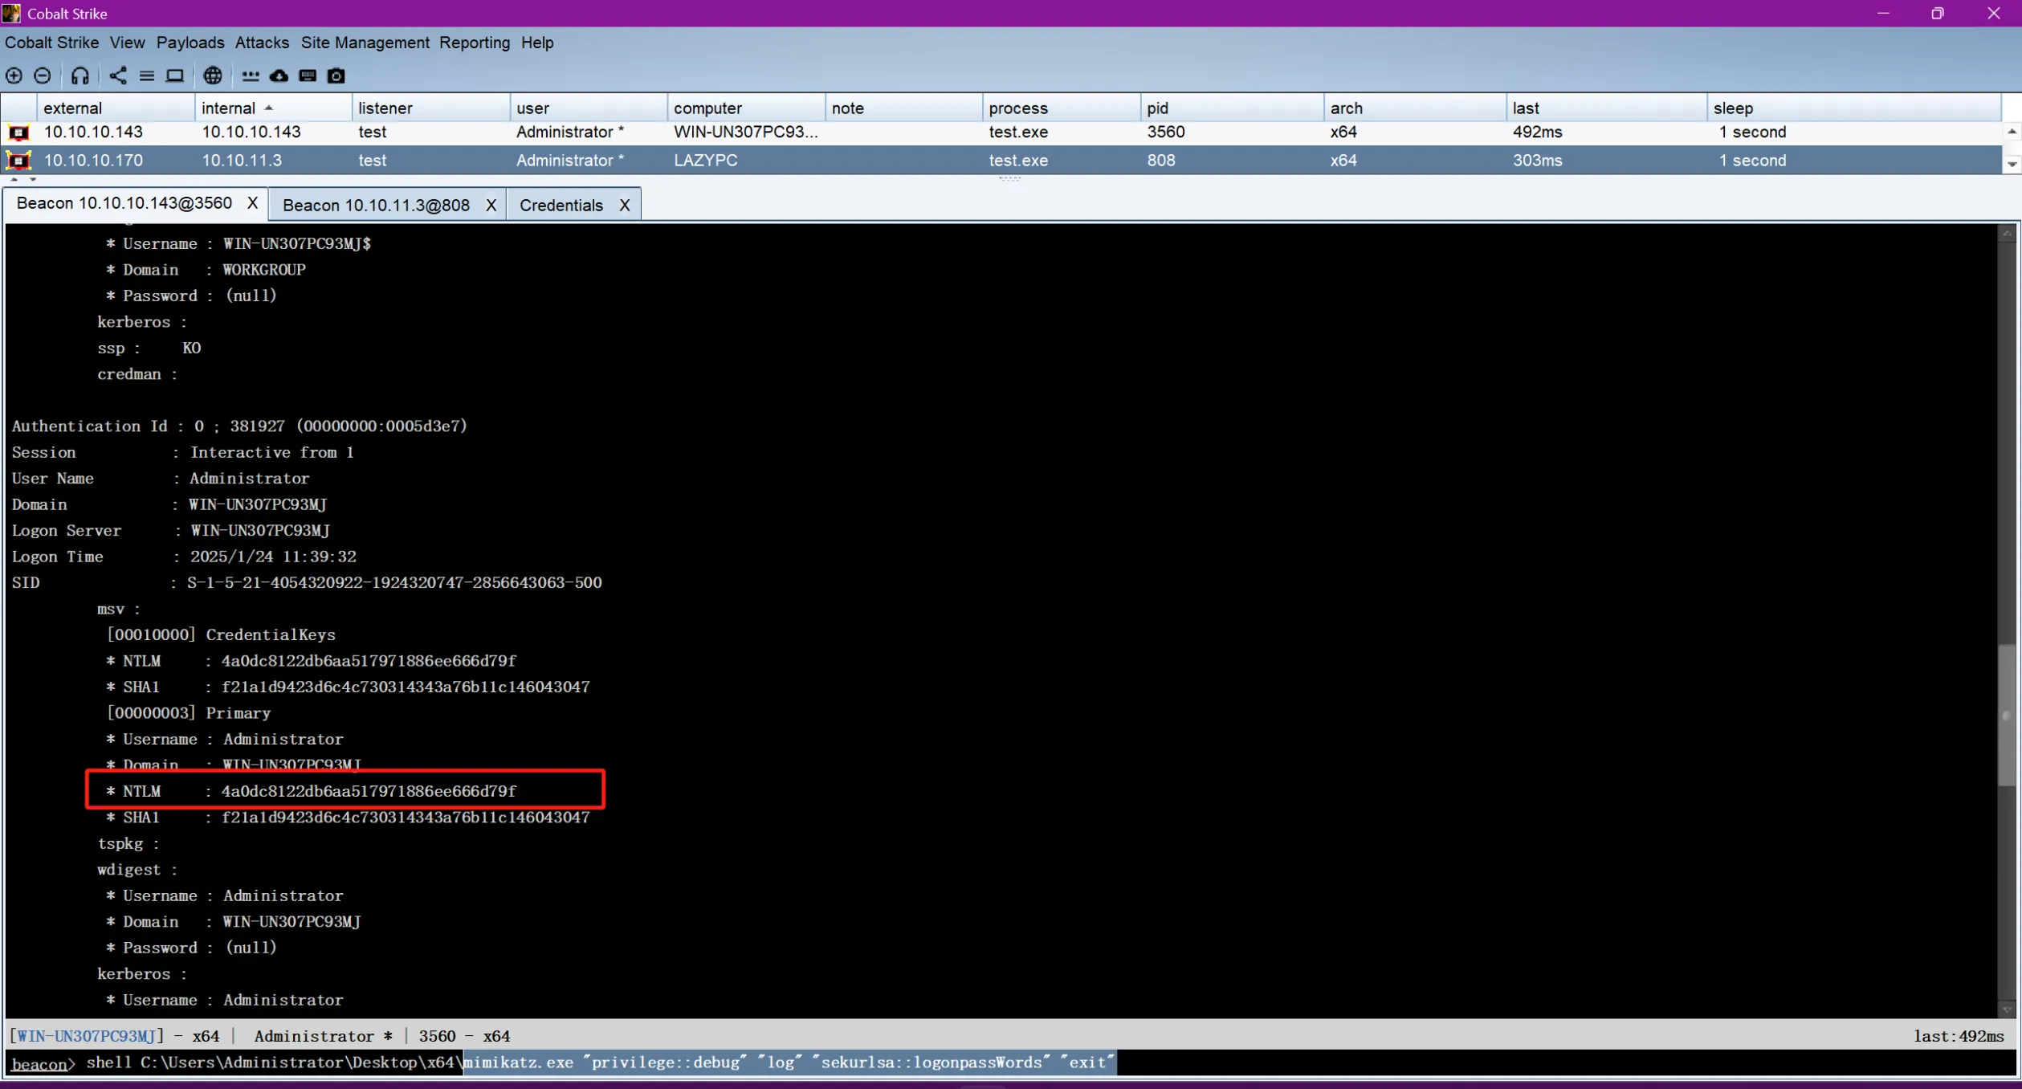Click the Disconnect from team server minus icon

[43, 75]
